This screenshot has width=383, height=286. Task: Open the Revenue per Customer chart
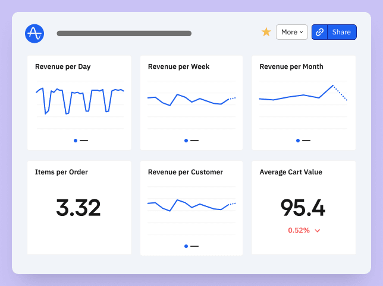(x=191, y=206)
